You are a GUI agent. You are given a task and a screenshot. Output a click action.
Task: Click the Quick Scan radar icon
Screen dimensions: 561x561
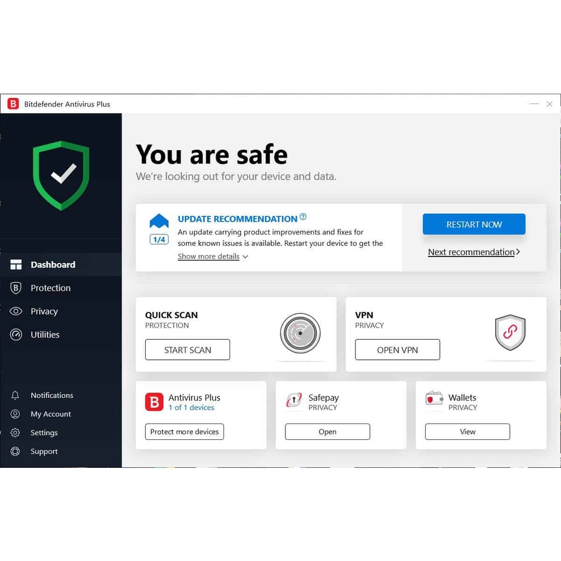pos(300,333)
